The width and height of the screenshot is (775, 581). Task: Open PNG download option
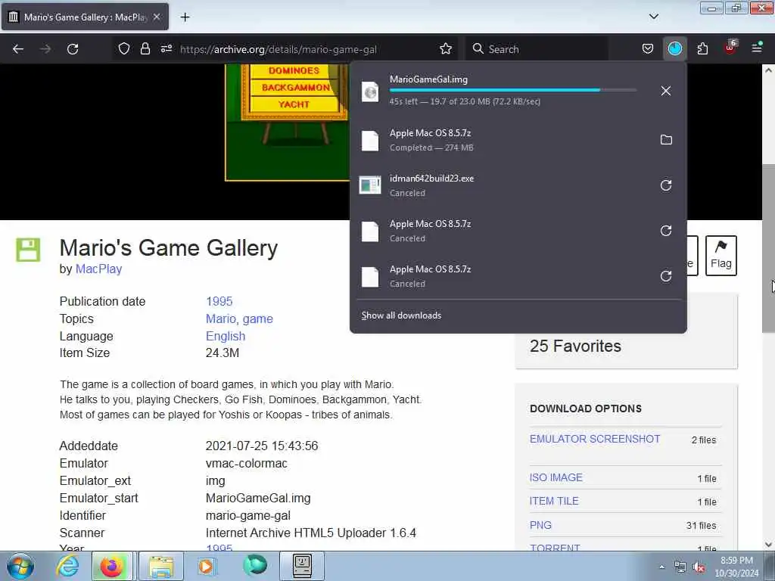pyautogui.click(x=540, y=525)
